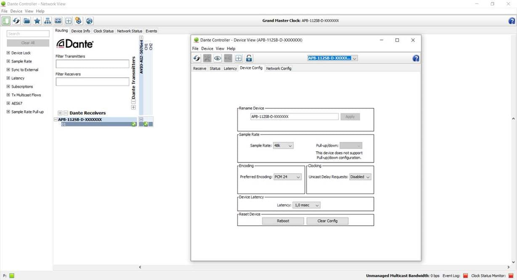Collapse the APB-112SB-D-XXXXXXX receiver device row
This screenshot has height=280, width=517.
[x=56, y=120]
